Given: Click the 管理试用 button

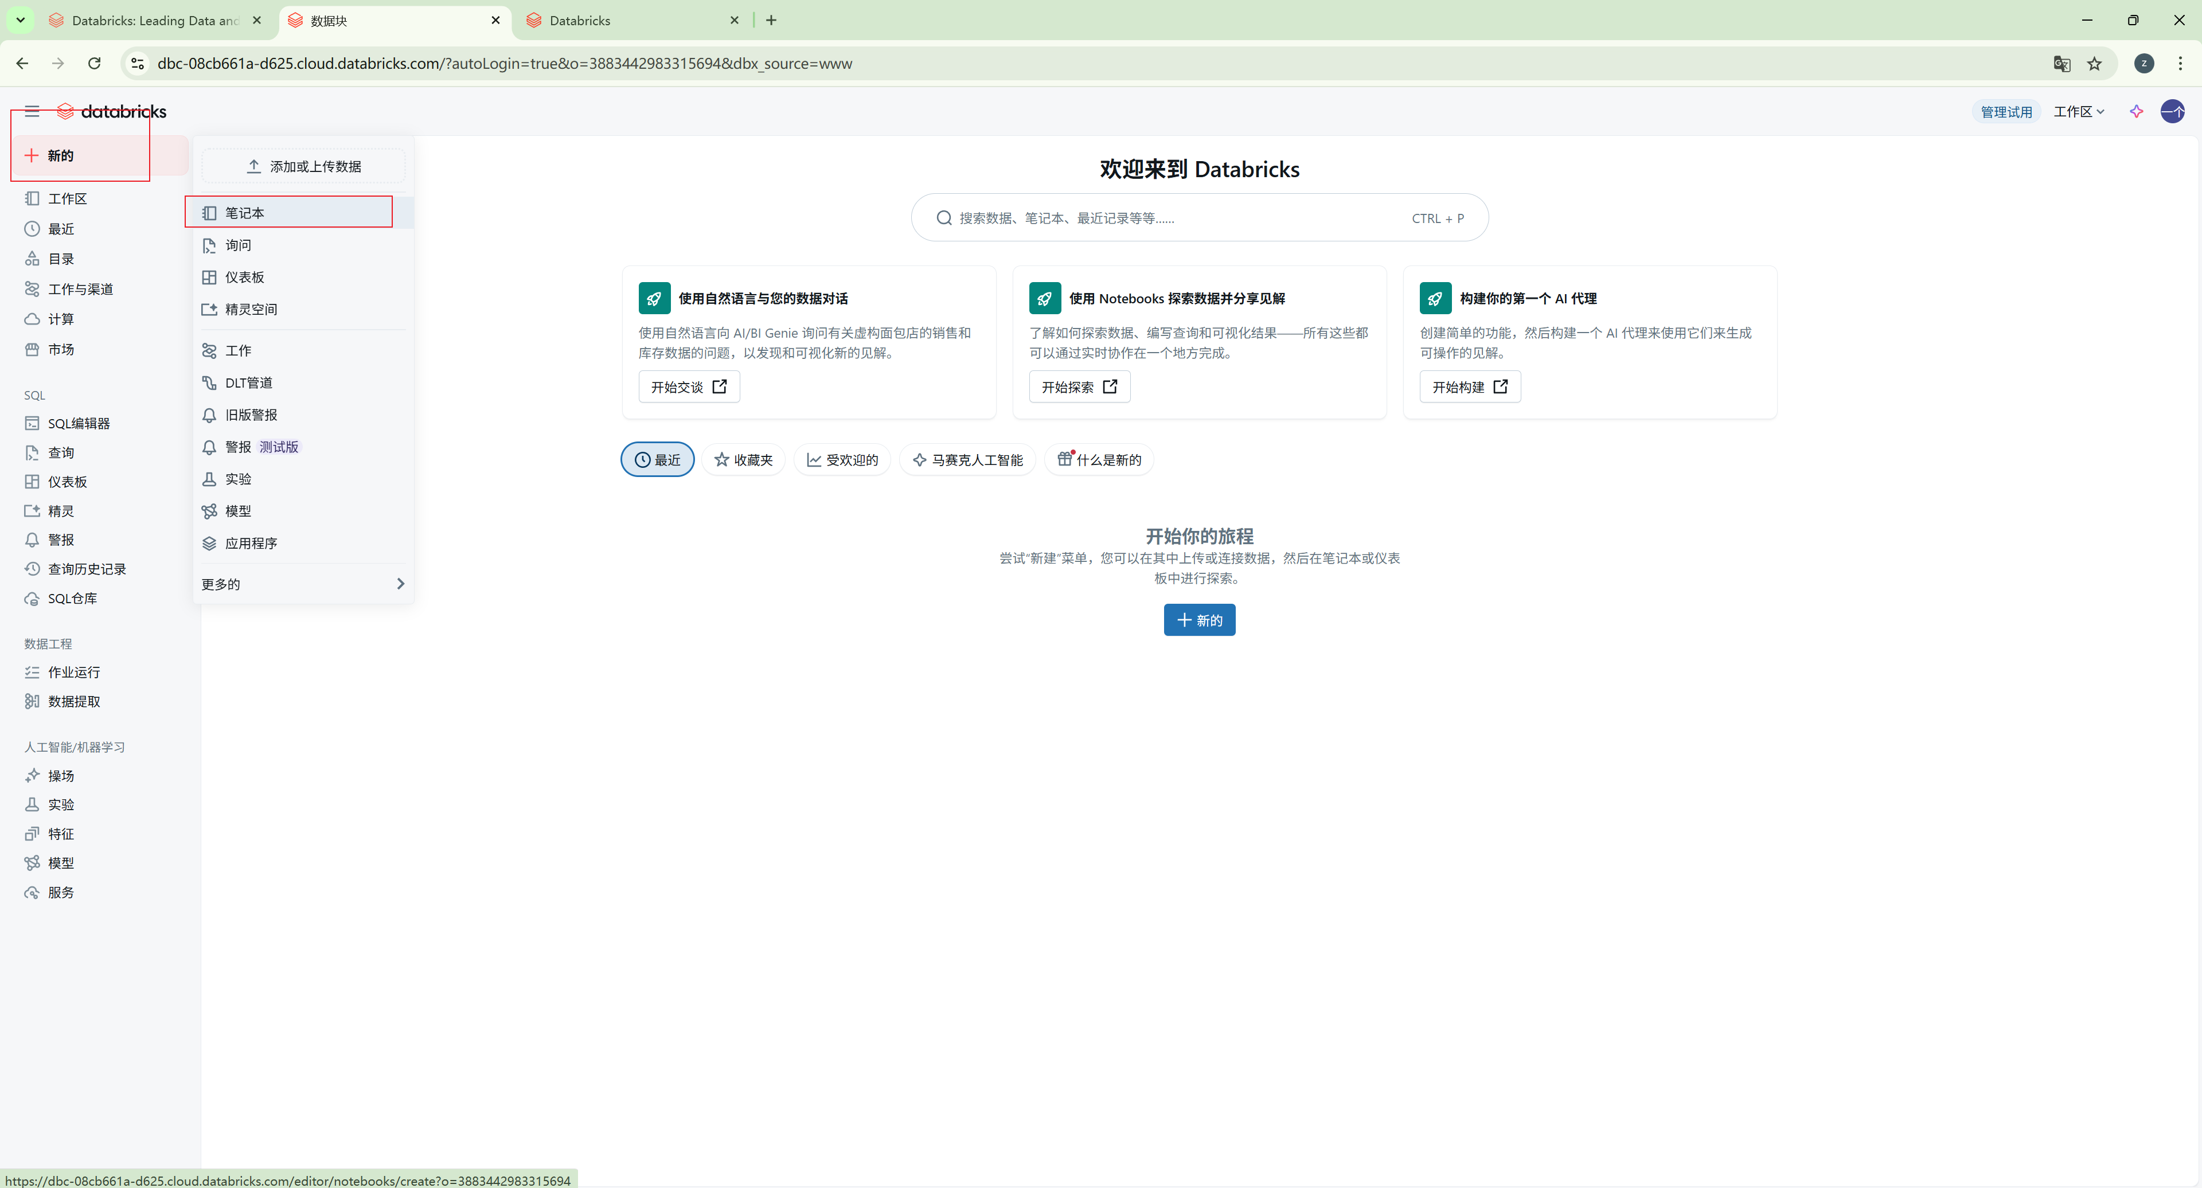Looking at the screenshot, I should (x=2005, y=112).
